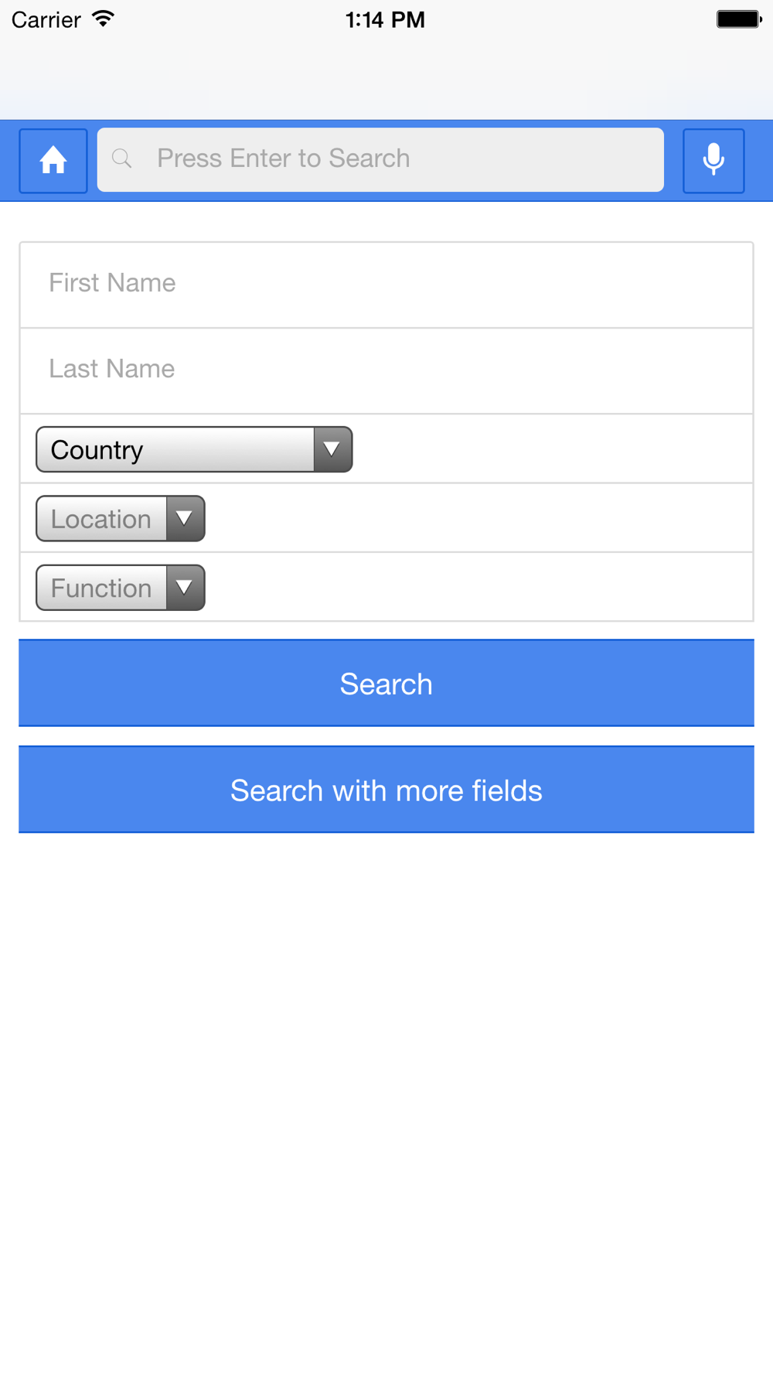
Task: Tap the Wi-Fi status icon
Action: point(103,19)
